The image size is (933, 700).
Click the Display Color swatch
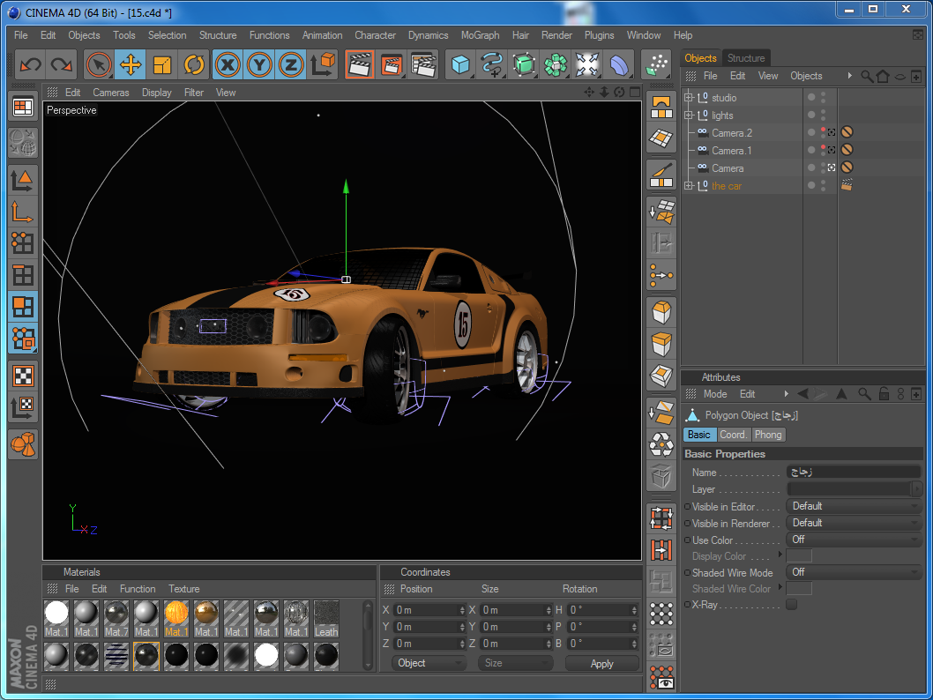pyautogui.click(x=799, y=556)
